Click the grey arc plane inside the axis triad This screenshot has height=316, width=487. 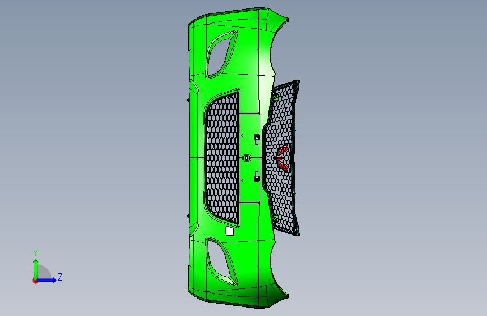44,272
